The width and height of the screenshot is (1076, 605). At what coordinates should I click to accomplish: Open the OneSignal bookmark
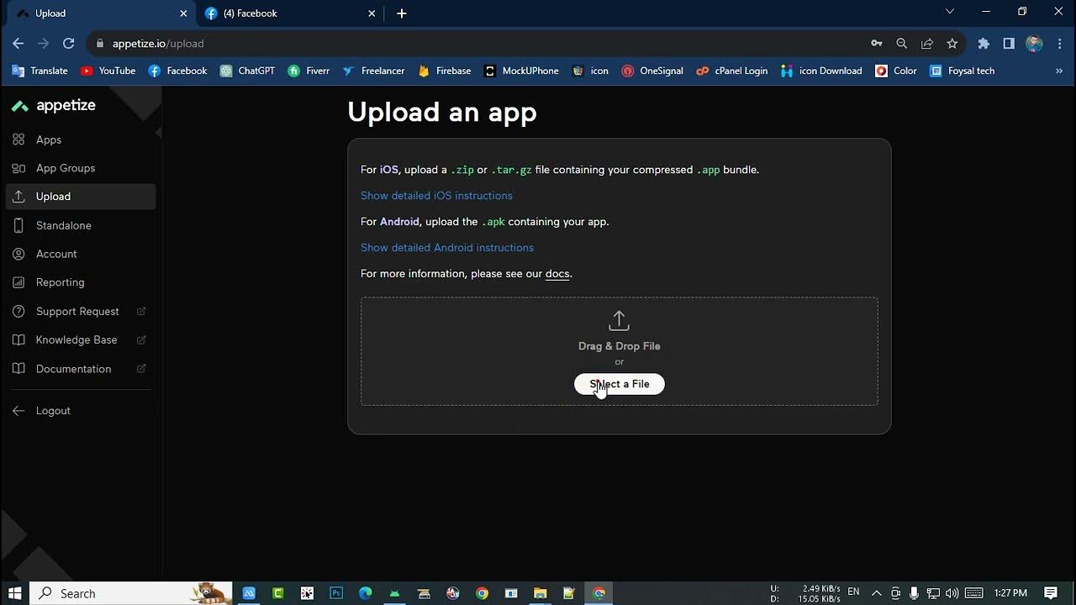pos(652,71)
